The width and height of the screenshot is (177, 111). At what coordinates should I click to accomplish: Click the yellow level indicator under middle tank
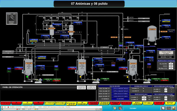click(80, 77)
